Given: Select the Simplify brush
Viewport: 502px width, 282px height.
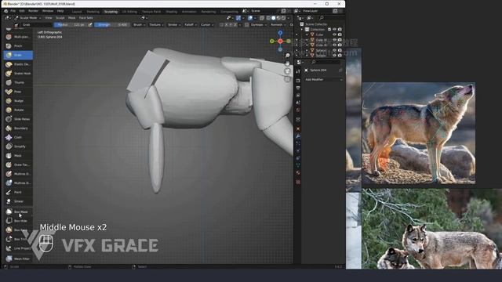Looking at the screenshot, I should click(x=18, y=146).
